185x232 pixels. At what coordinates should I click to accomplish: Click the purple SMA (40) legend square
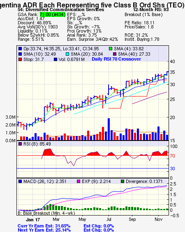[115, 54]
